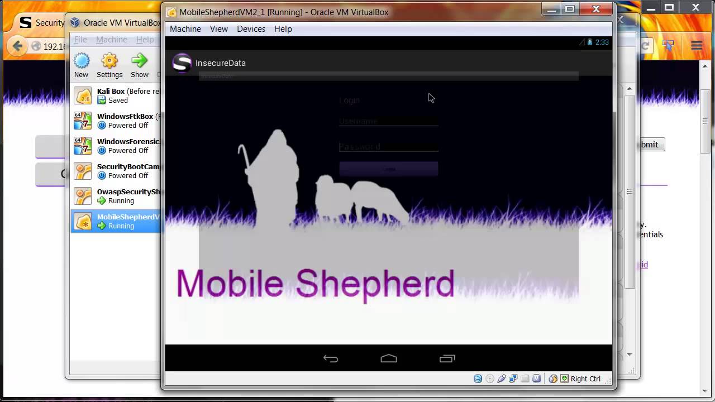Click the dim Login button below Password
Screen dimensions: 715x402
click(388, 169)
